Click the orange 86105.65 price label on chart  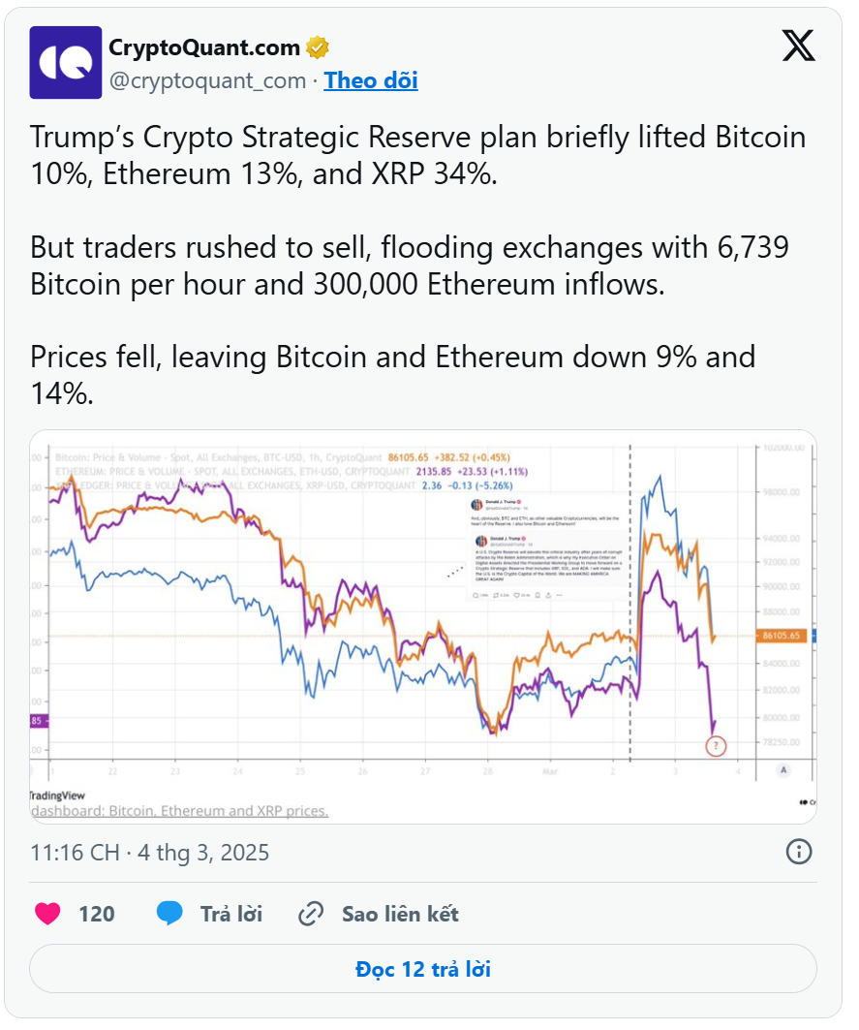781,636
